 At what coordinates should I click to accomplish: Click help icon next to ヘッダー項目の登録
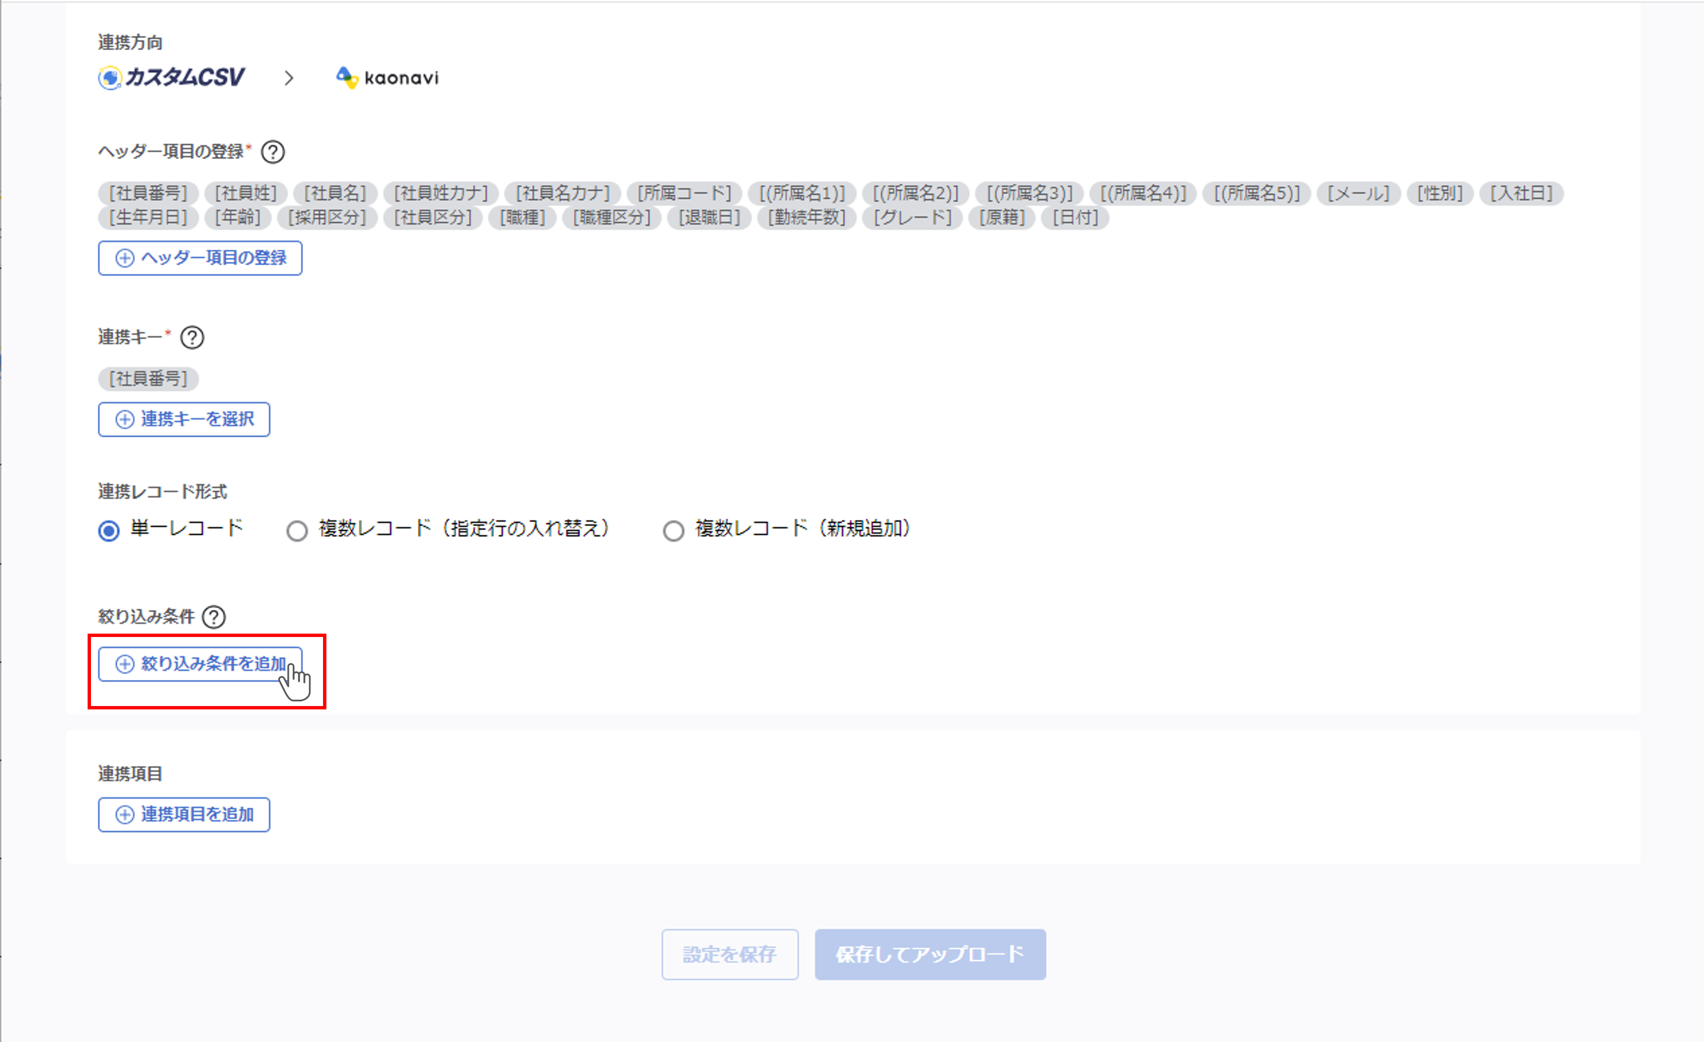point(272,152)
